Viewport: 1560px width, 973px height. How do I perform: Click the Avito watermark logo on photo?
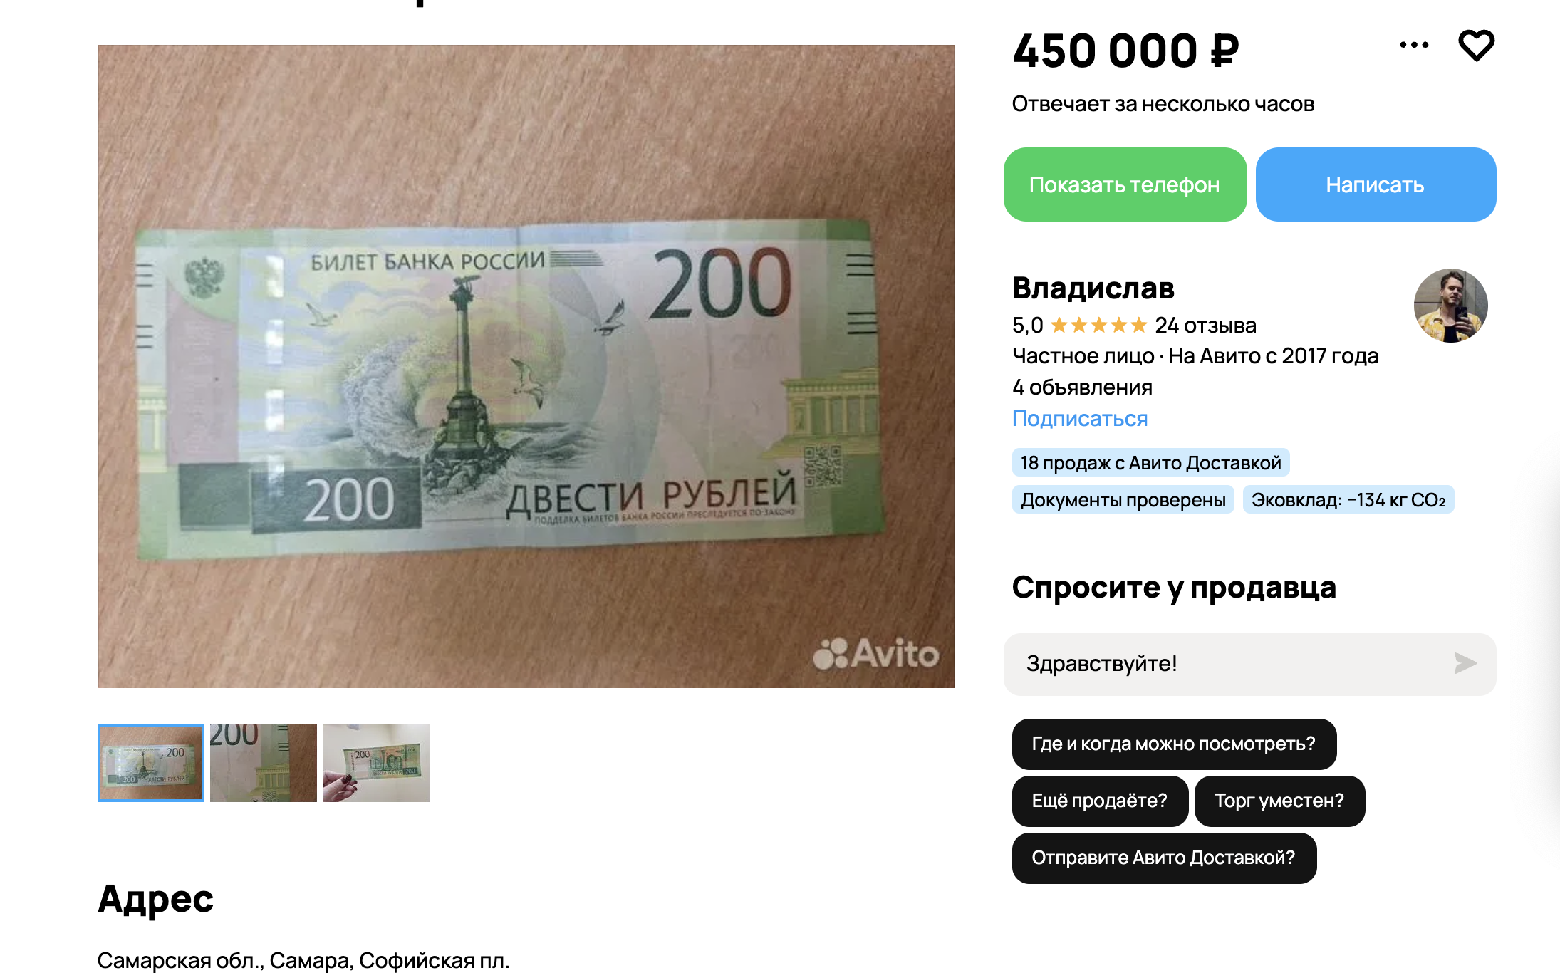click(875, 653)
